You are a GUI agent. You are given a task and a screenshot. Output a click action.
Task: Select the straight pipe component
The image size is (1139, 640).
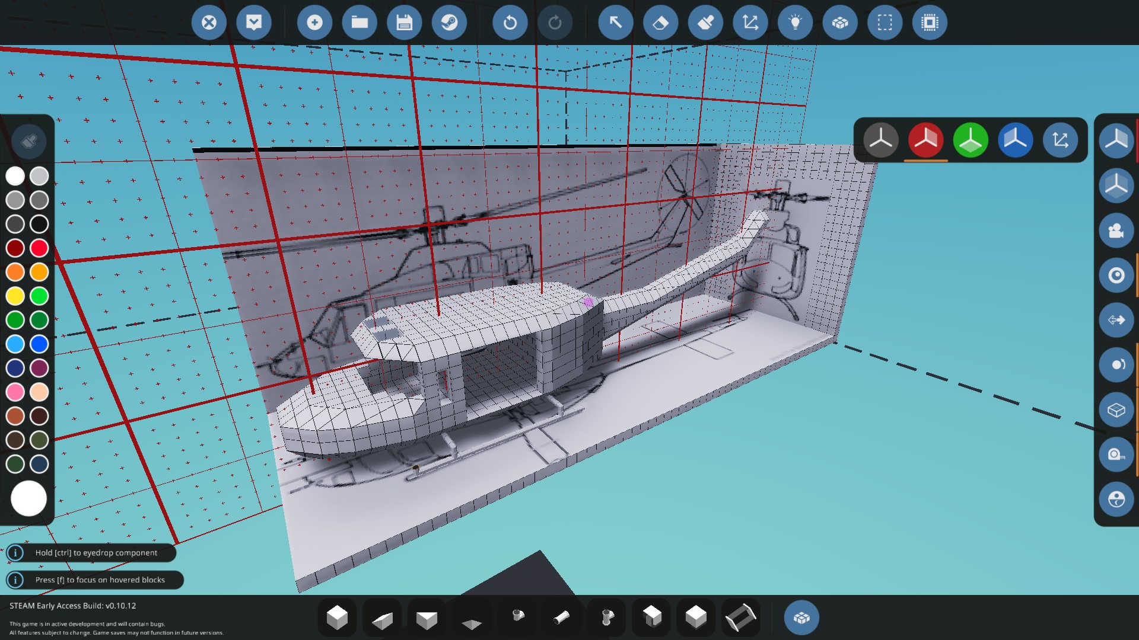coord(562,617)
